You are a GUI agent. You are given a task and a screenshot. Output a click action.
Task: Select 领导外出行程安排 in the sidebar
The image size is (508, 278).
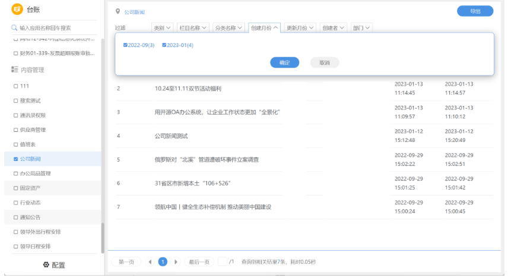point(53,232)
